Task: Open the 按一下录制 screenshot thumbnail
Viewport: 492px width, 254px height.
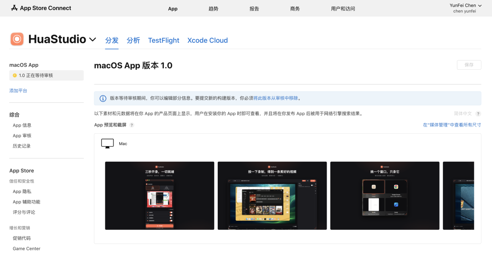Action: (272, 196)
